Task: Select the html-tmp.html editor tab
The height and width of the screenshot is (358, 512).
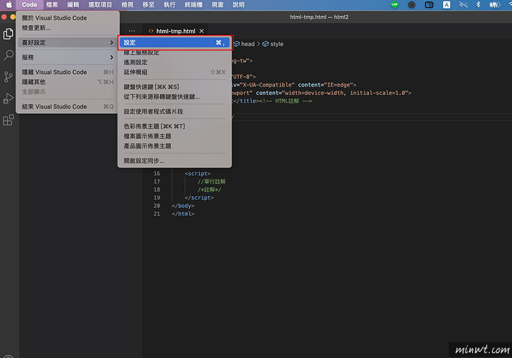Action: coord(176,31)
